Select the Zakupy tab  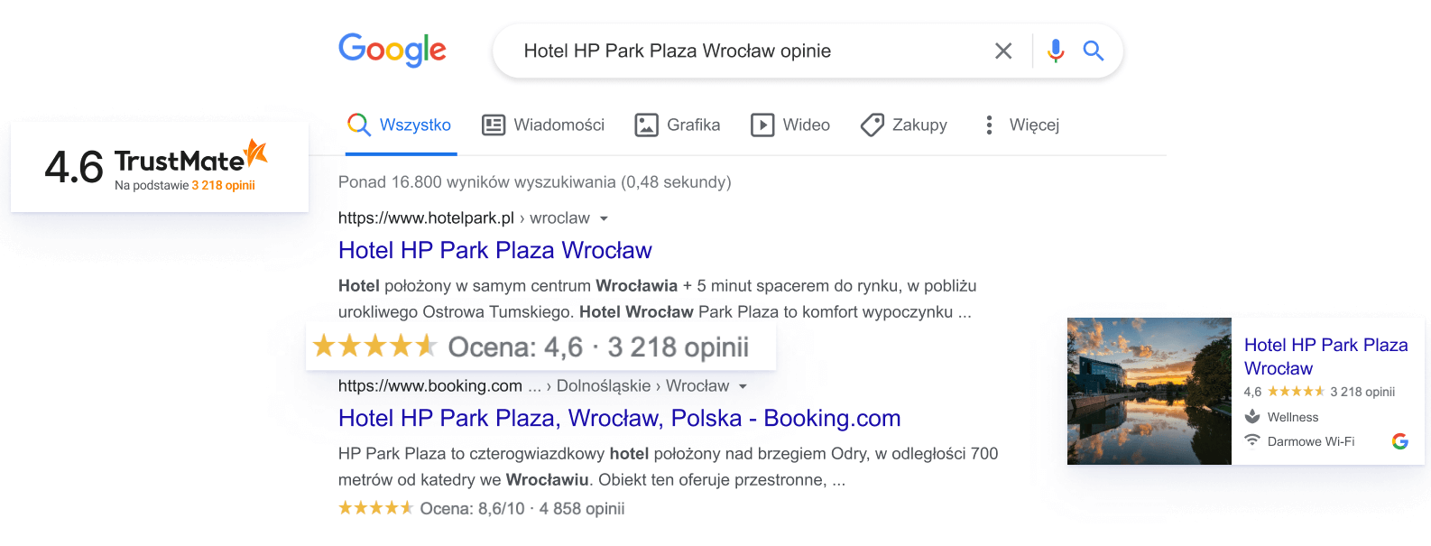(x=904, y=125)
